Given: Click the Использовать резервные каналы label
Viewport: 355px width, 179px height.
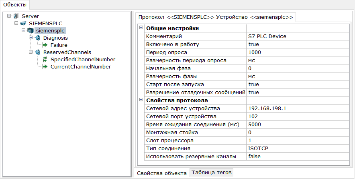Looking at the screenshot, I should [191, 157].
